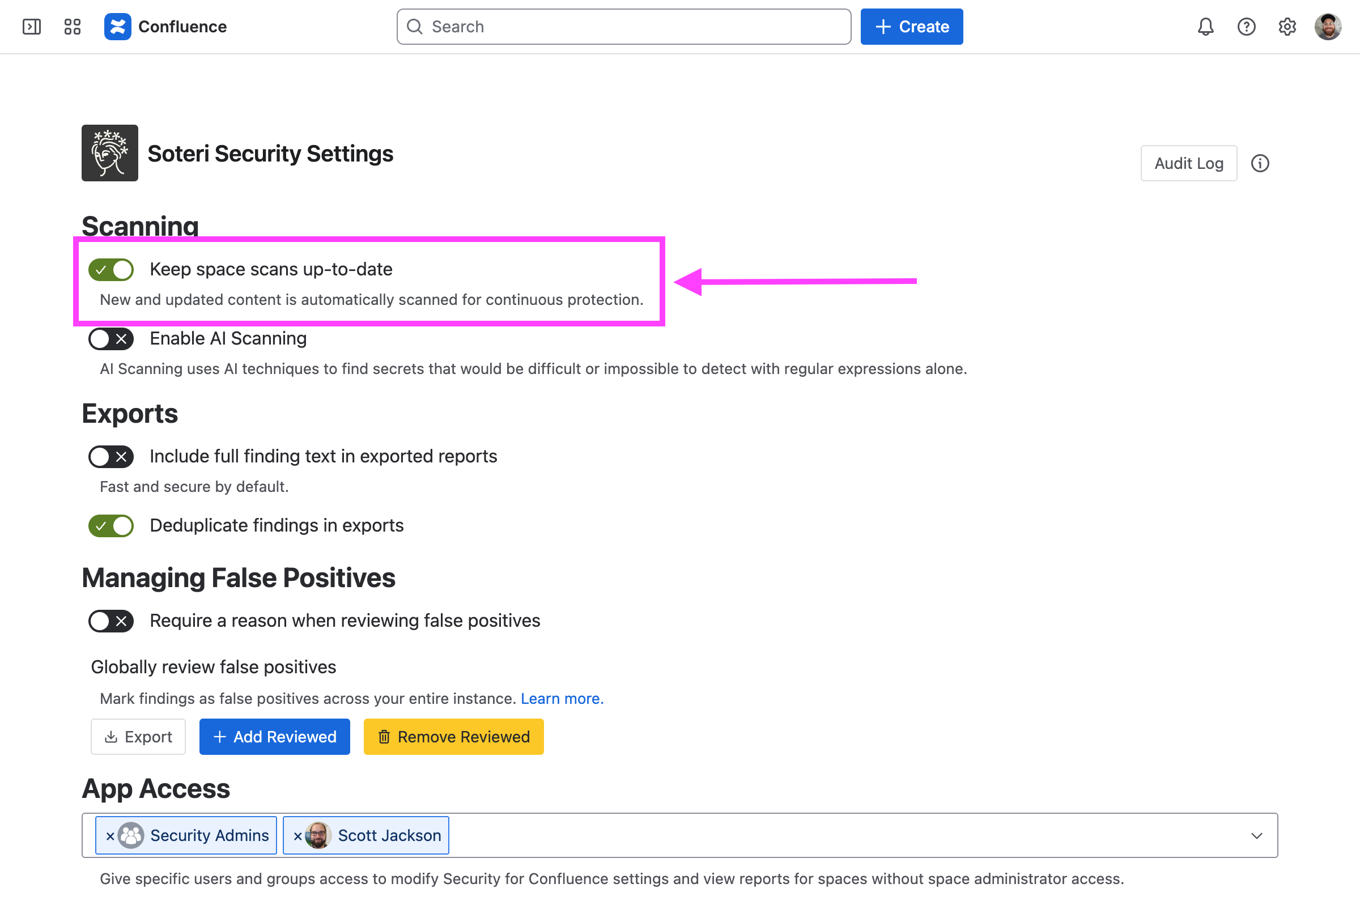The width and height of the screenshot is (1360, 909).
Task: Click the App Access heading
Action: [156, 788]
